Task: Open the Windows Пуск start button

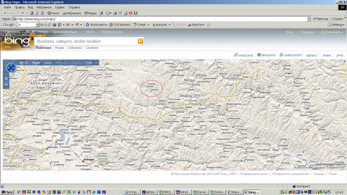Action: [x=7, y=192]
